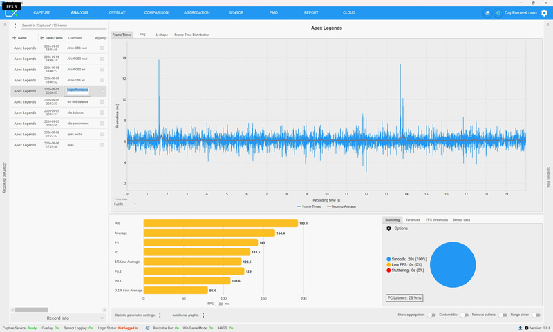Screen dimensions: 553x332
Task: Select capture with comment obs balance
Action: click(59, 113)
